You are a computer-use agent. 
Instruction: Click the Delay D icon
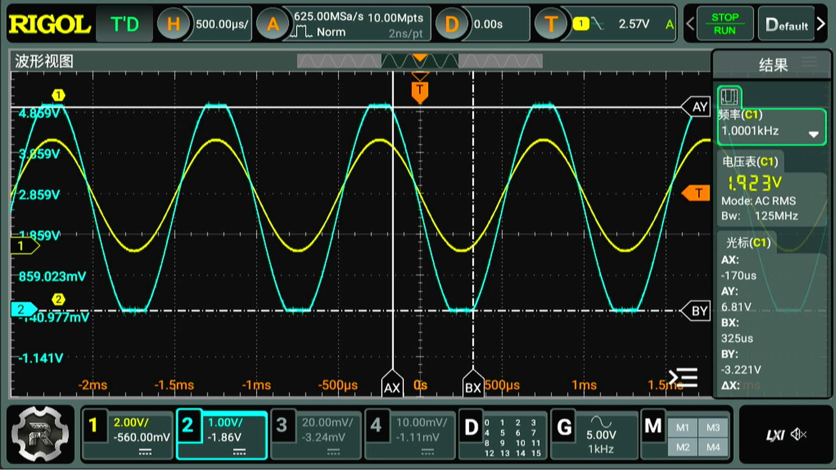tap(452, 24)
